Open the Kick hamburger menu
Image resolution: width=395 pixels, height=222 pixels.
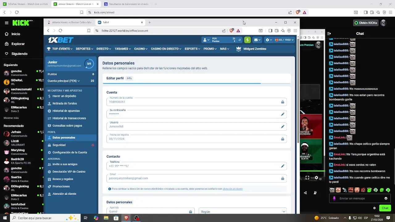click(x=6, y=23)
